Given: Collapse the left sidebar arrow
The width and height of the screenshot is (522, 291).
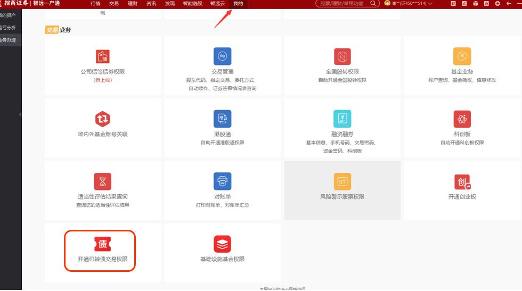Looking at the screenshot, I should 20,114.
